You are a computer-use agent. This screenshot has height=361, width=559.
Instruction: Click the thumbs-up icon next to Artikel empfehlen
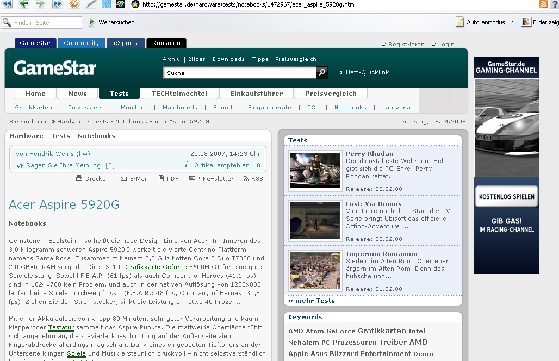pyautogui.click(x=188, y=165)
